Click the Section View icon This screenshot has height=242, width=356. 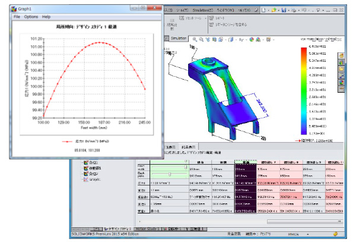pyautogui.click(x=214, y=40)
